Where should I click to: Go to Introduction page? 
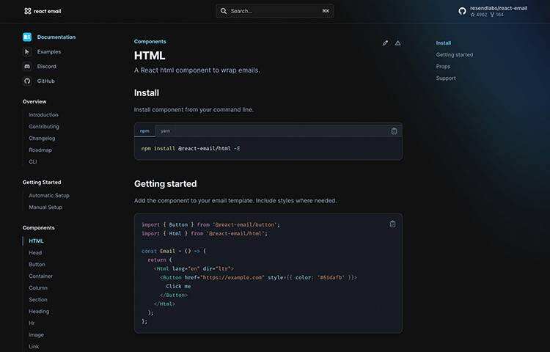[x=43, y=114]
